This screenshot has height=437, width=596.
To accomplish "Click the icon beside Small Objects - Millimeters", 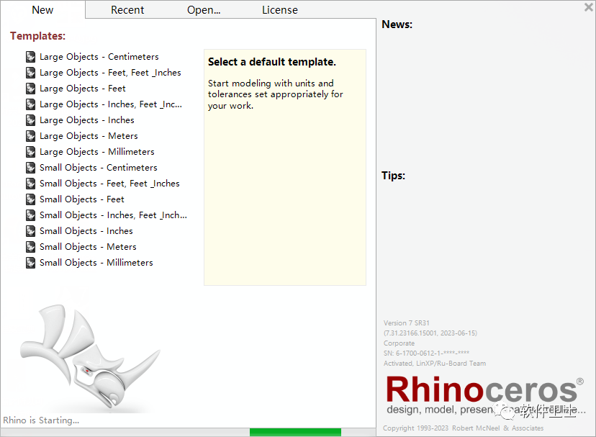I will [x=30, y=263].
